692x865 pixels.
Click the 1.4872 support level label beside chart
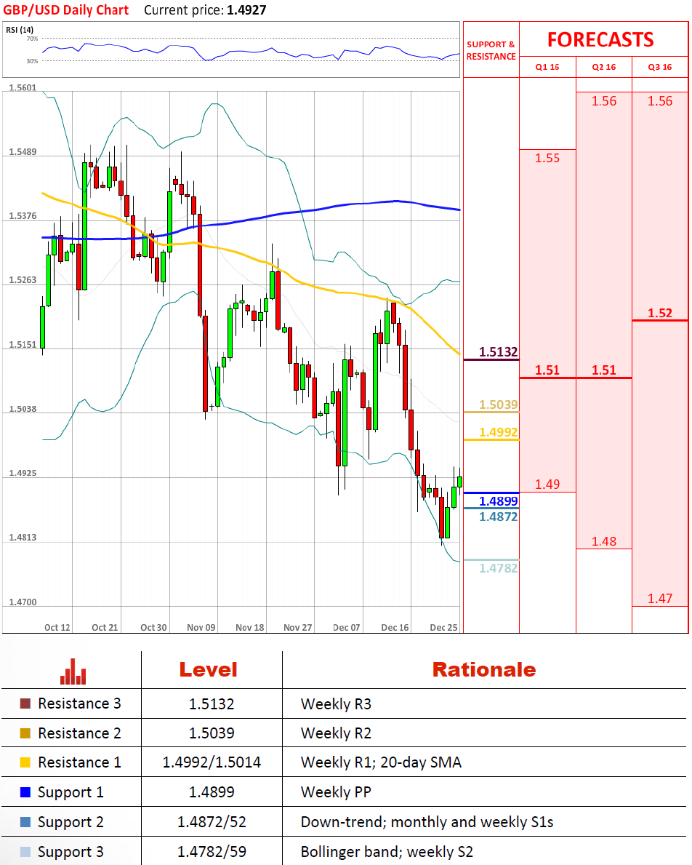pyautogui.click(x=498, y=517)
